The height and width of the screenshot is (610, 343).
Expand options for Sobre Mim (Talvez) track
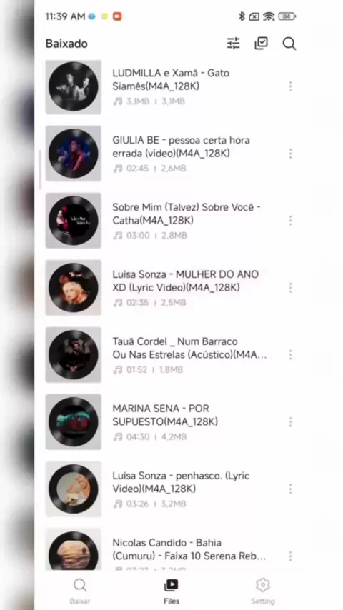tap(290, 221)
